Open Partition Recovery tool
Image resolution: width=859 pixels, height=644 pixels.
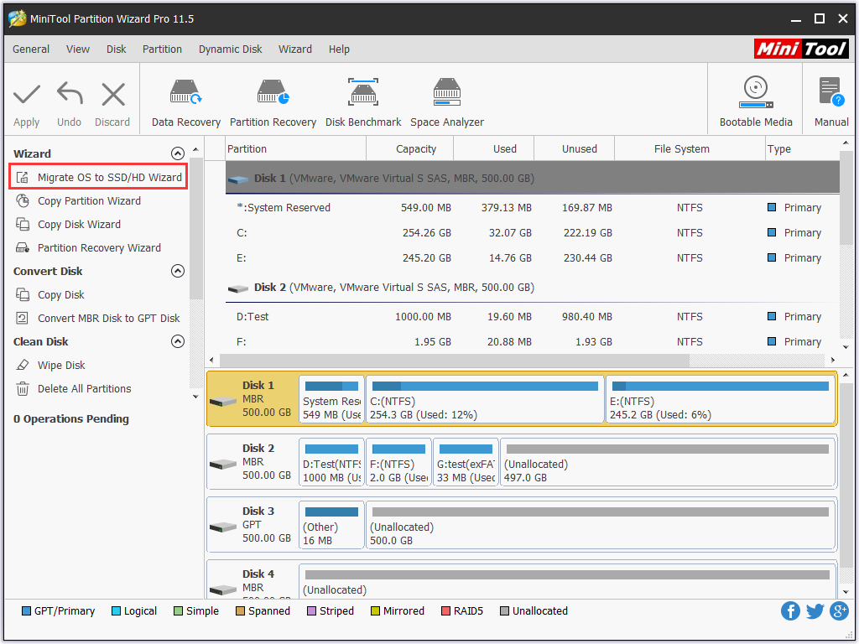pyautogui.click(x=273, y=103)
